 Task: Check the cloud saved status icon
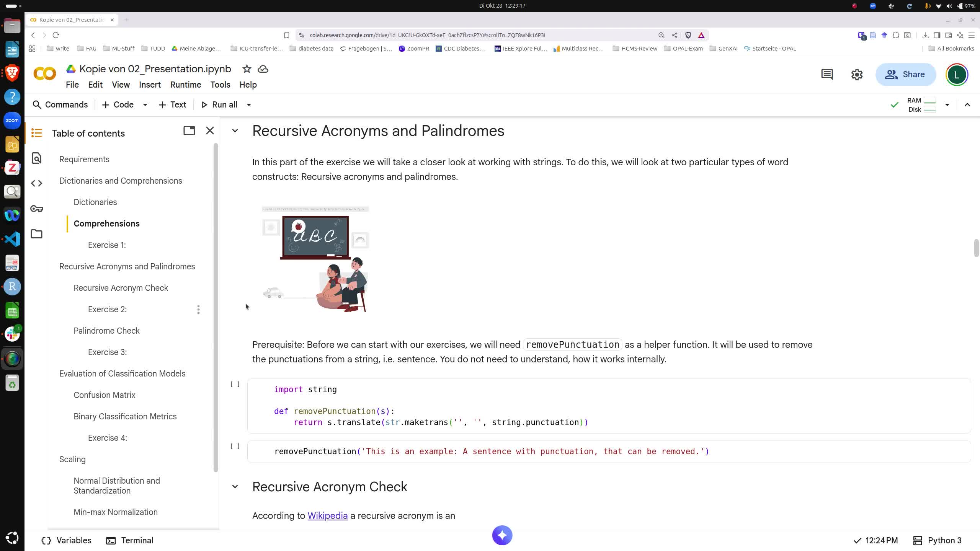(263, 69)
